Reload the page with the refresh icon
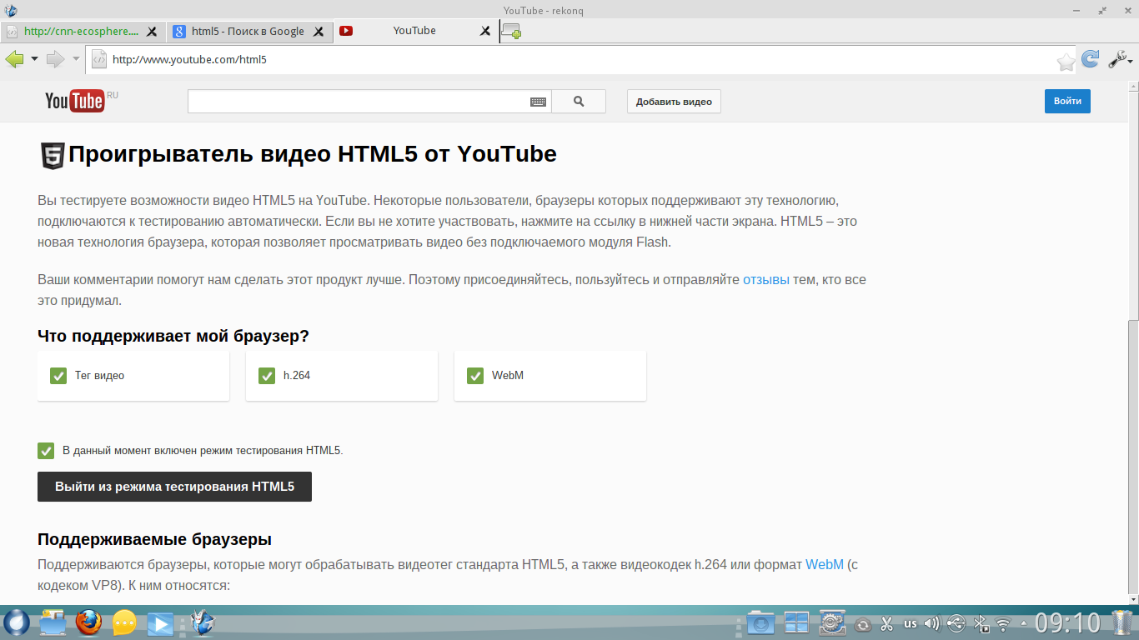The height and width of the screenshot is (640, 1139). [x=1090, y=59]
